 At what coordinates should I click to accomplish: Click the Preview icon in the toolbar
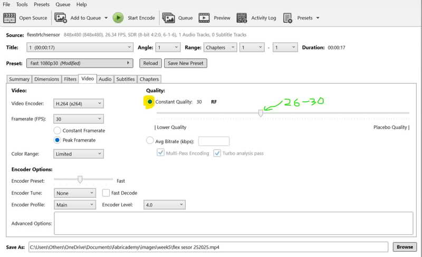204,18
